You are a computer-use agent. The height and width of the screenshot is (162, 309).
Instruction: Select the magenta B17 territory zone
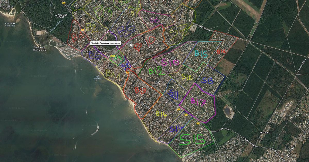coord(198,102)
